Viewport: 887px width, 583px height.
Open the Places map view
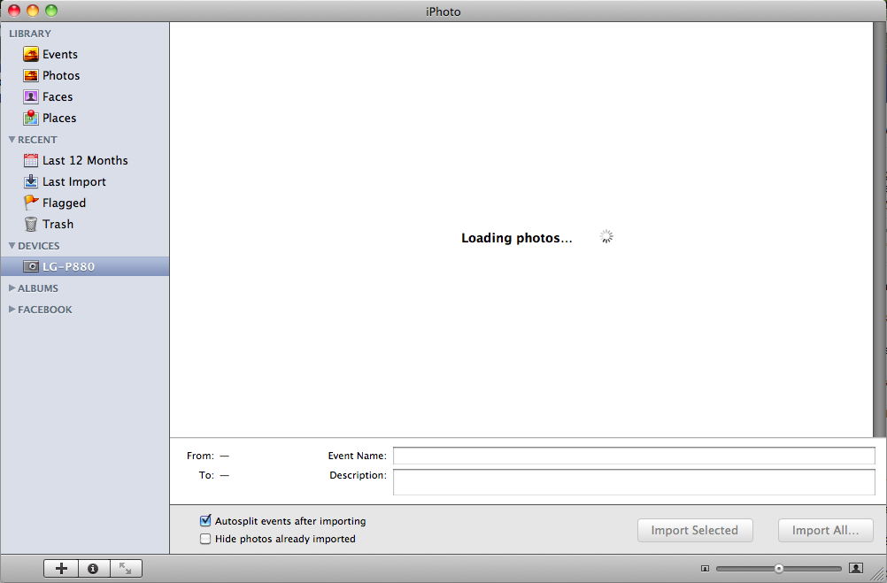pos(58,119)
